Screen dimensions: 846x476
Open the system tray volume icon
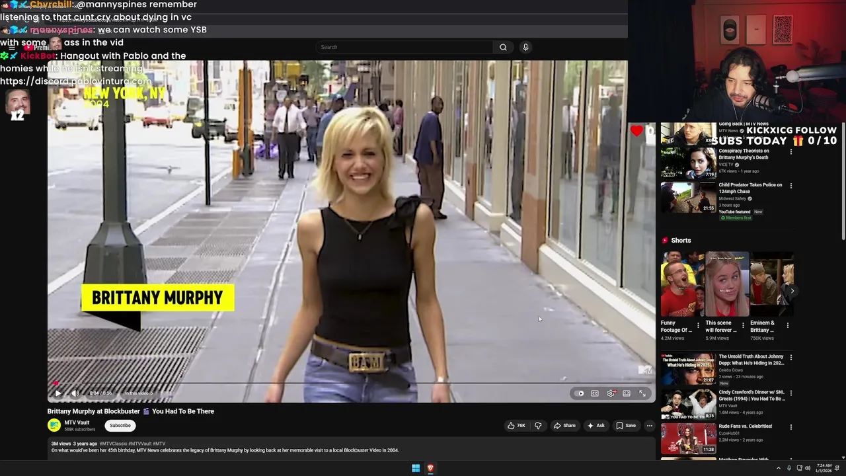pos(808,468)
